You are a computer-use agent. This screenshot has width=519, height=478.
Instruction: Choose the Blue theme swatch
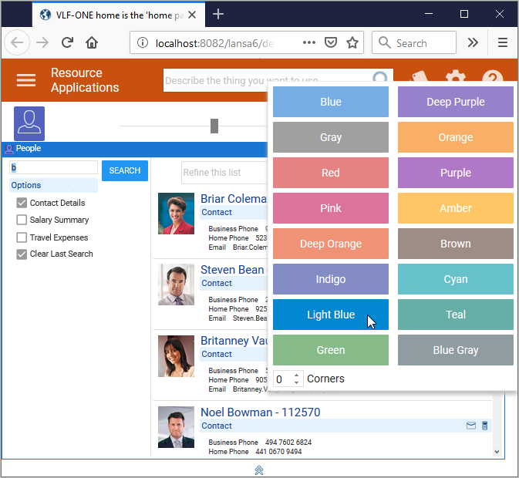[x=331, y=102]
